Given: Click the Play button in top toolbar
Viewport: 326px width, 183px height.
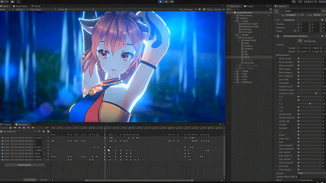Looking at the screenshot, I should [160, 2].
